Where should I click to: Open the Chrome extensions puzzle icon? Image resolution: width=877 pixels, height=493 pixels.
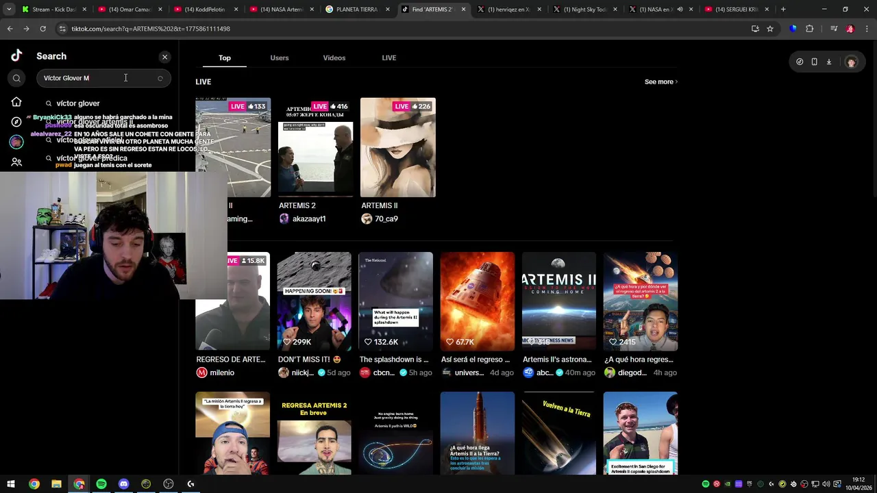(809, 29)
